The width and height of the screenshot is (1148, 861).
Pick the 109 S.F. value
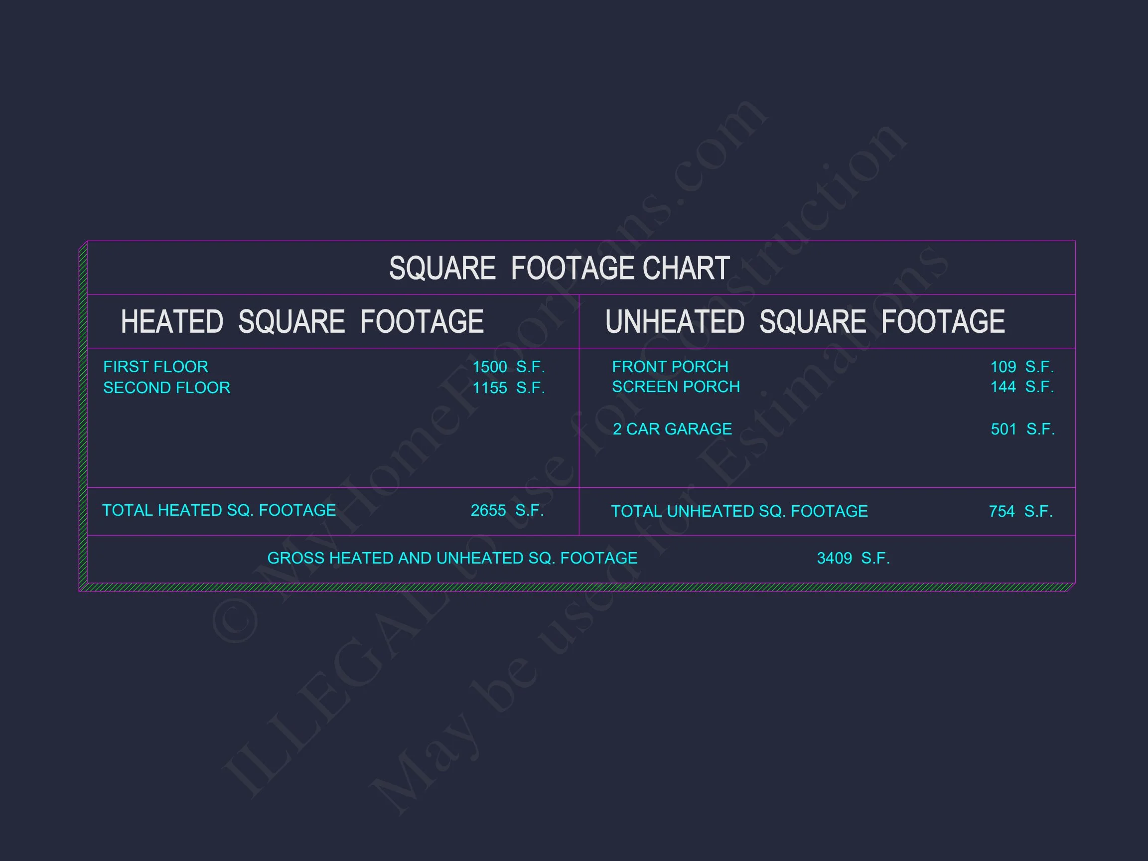click(x=1021, y=367)
